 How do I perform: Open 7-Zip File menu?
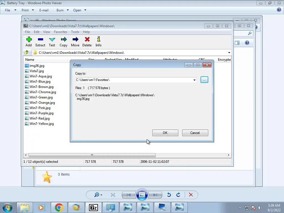point(27,32)
